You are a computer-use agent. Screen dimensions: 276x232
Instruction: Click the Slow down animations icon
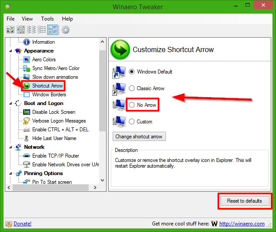(x=27, y=77)
